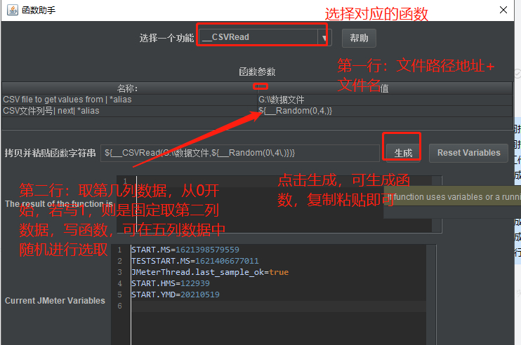
Task: Click the START.HMS=122939 line
Action: 171,283
